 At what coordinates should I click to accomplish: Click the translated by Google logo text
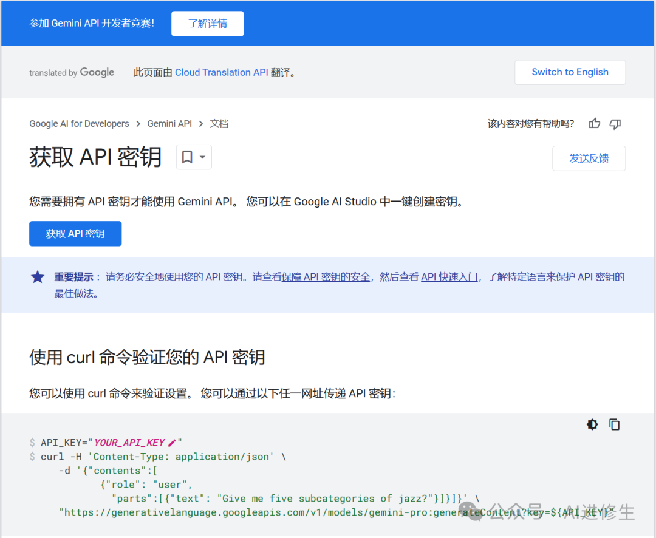pos(72,72)
